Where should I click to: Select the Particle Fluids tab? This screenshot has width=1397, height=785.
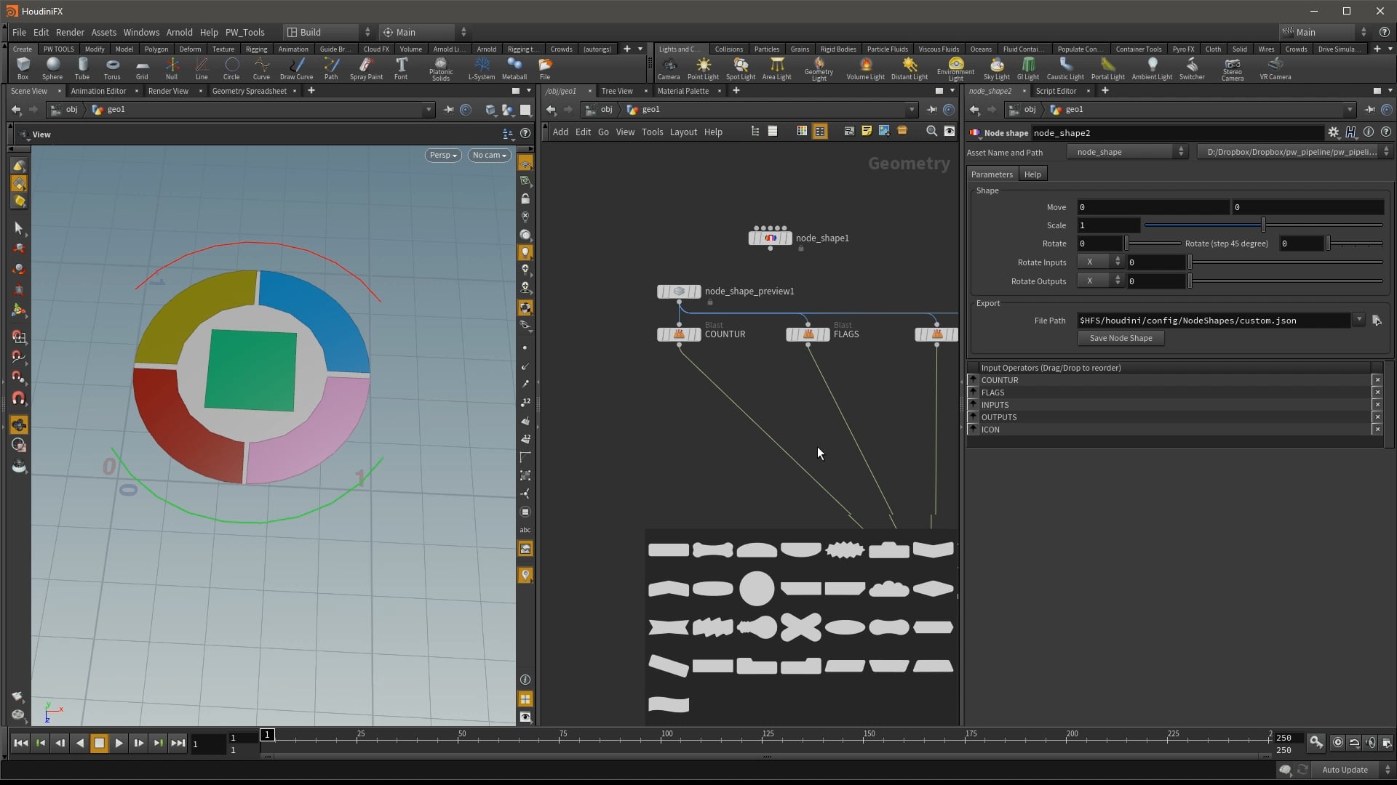(886, 49)
